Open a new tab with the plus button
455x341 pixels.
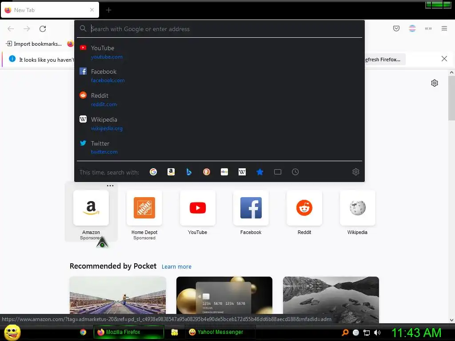pyautogui.click(x=108, y=10)
